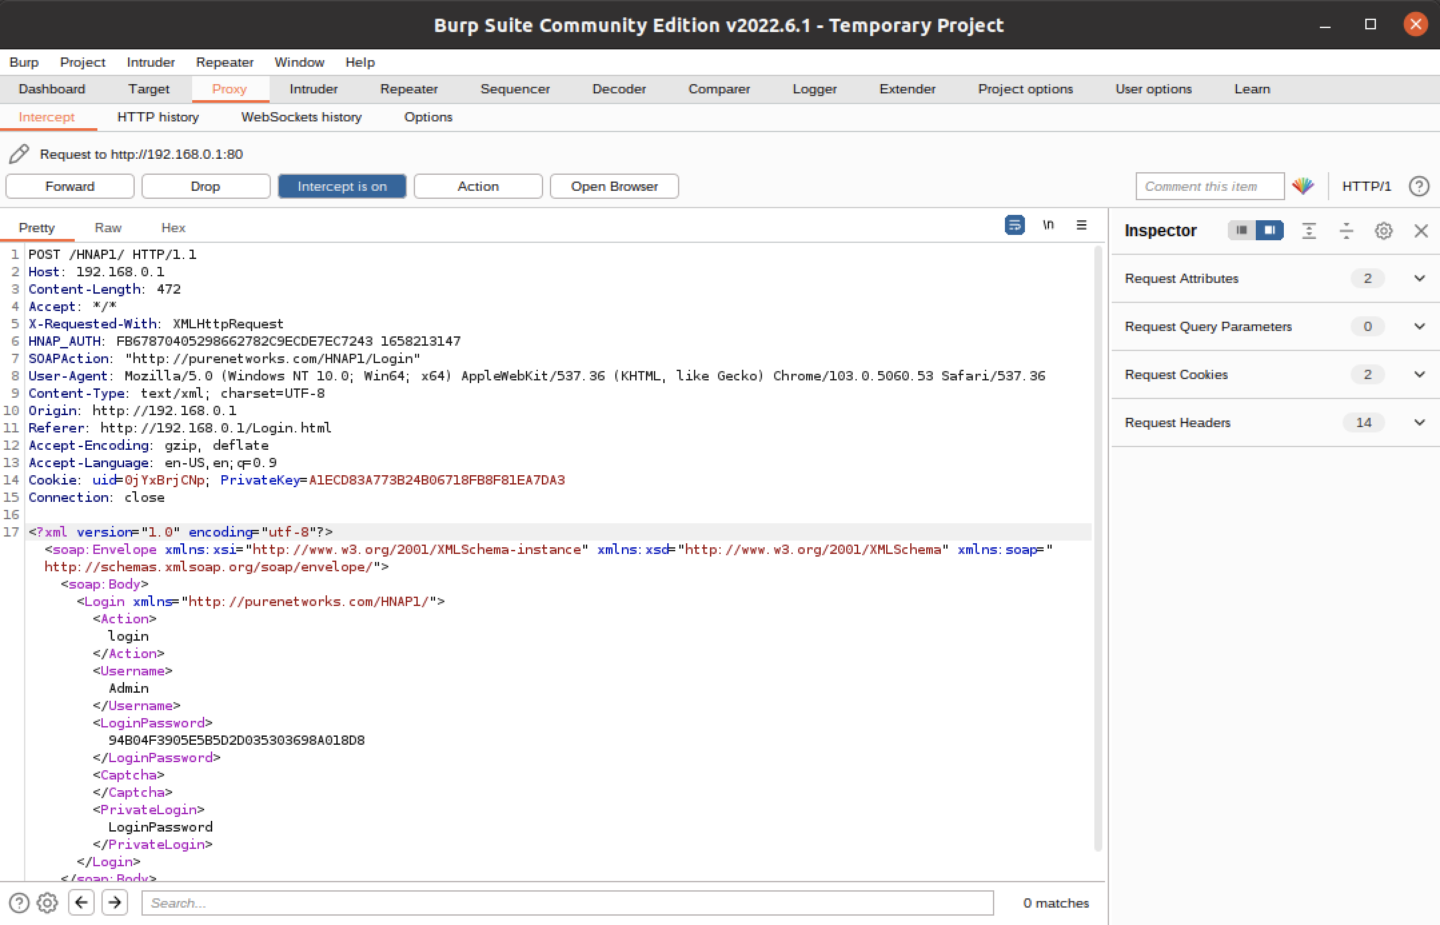Open the Learn tab
The height and width of the screenshot is (925, 1440).
coord(1252,89)
